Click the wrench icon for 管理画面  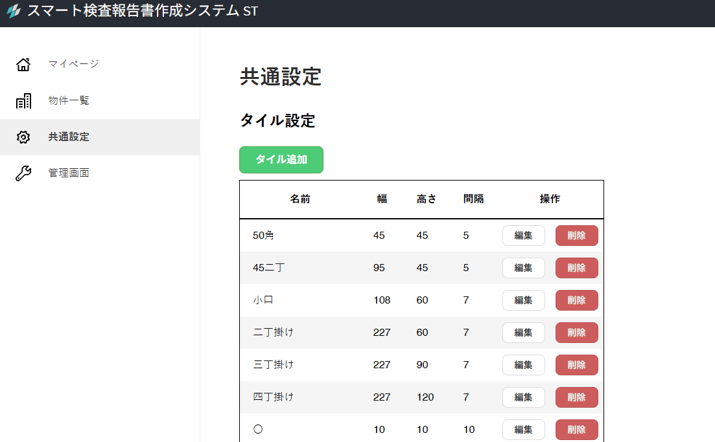point(23,173)
